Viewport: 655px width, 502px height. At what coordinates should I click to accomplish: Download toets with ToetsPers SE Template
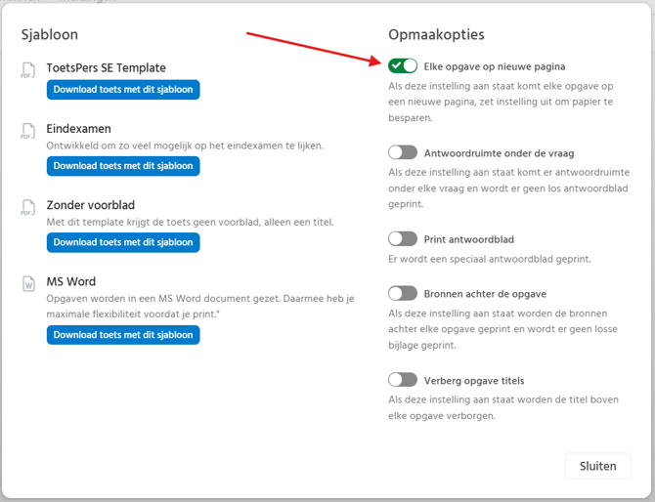click(x=123, y=90)
